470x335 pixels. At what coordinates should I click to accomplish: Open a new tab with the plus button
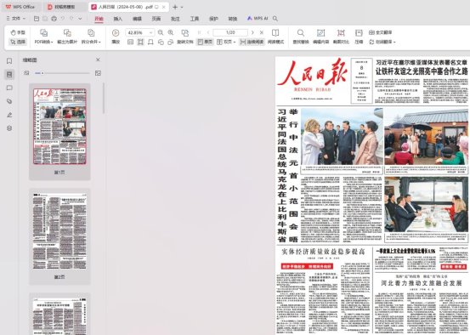pos(175,7)
